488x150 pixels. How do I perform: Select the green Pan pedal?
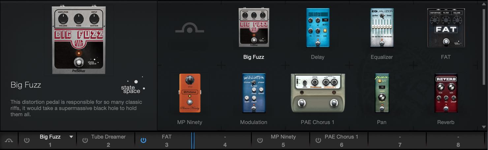click(x=382, y=93)
